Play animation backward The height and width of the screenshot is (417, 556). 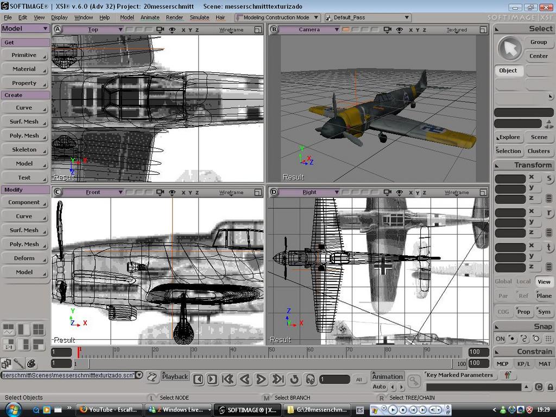(244, 380)
